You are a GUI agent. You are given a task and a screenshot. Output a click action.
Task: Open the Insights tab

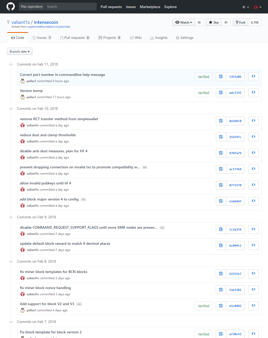159,38
